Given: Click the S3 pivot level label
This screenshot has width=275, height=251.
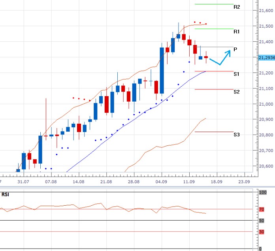Looking at the screenshot, I should coord(237,135).
